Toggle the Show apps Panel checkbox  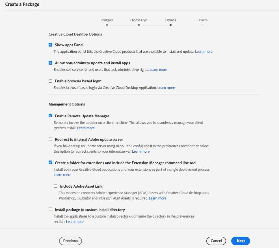(x=51, y=45)
